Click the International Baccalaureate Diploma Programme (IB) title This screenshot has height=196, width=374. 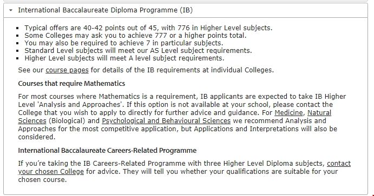coord(105,10)
